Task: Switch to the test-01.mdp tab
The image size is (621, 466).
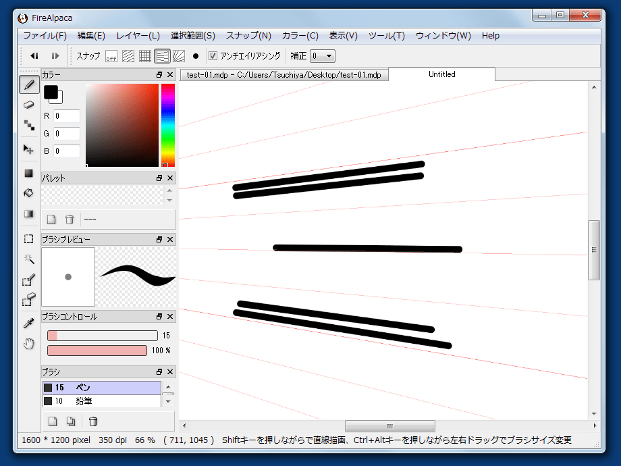Action: click(283, 75)
